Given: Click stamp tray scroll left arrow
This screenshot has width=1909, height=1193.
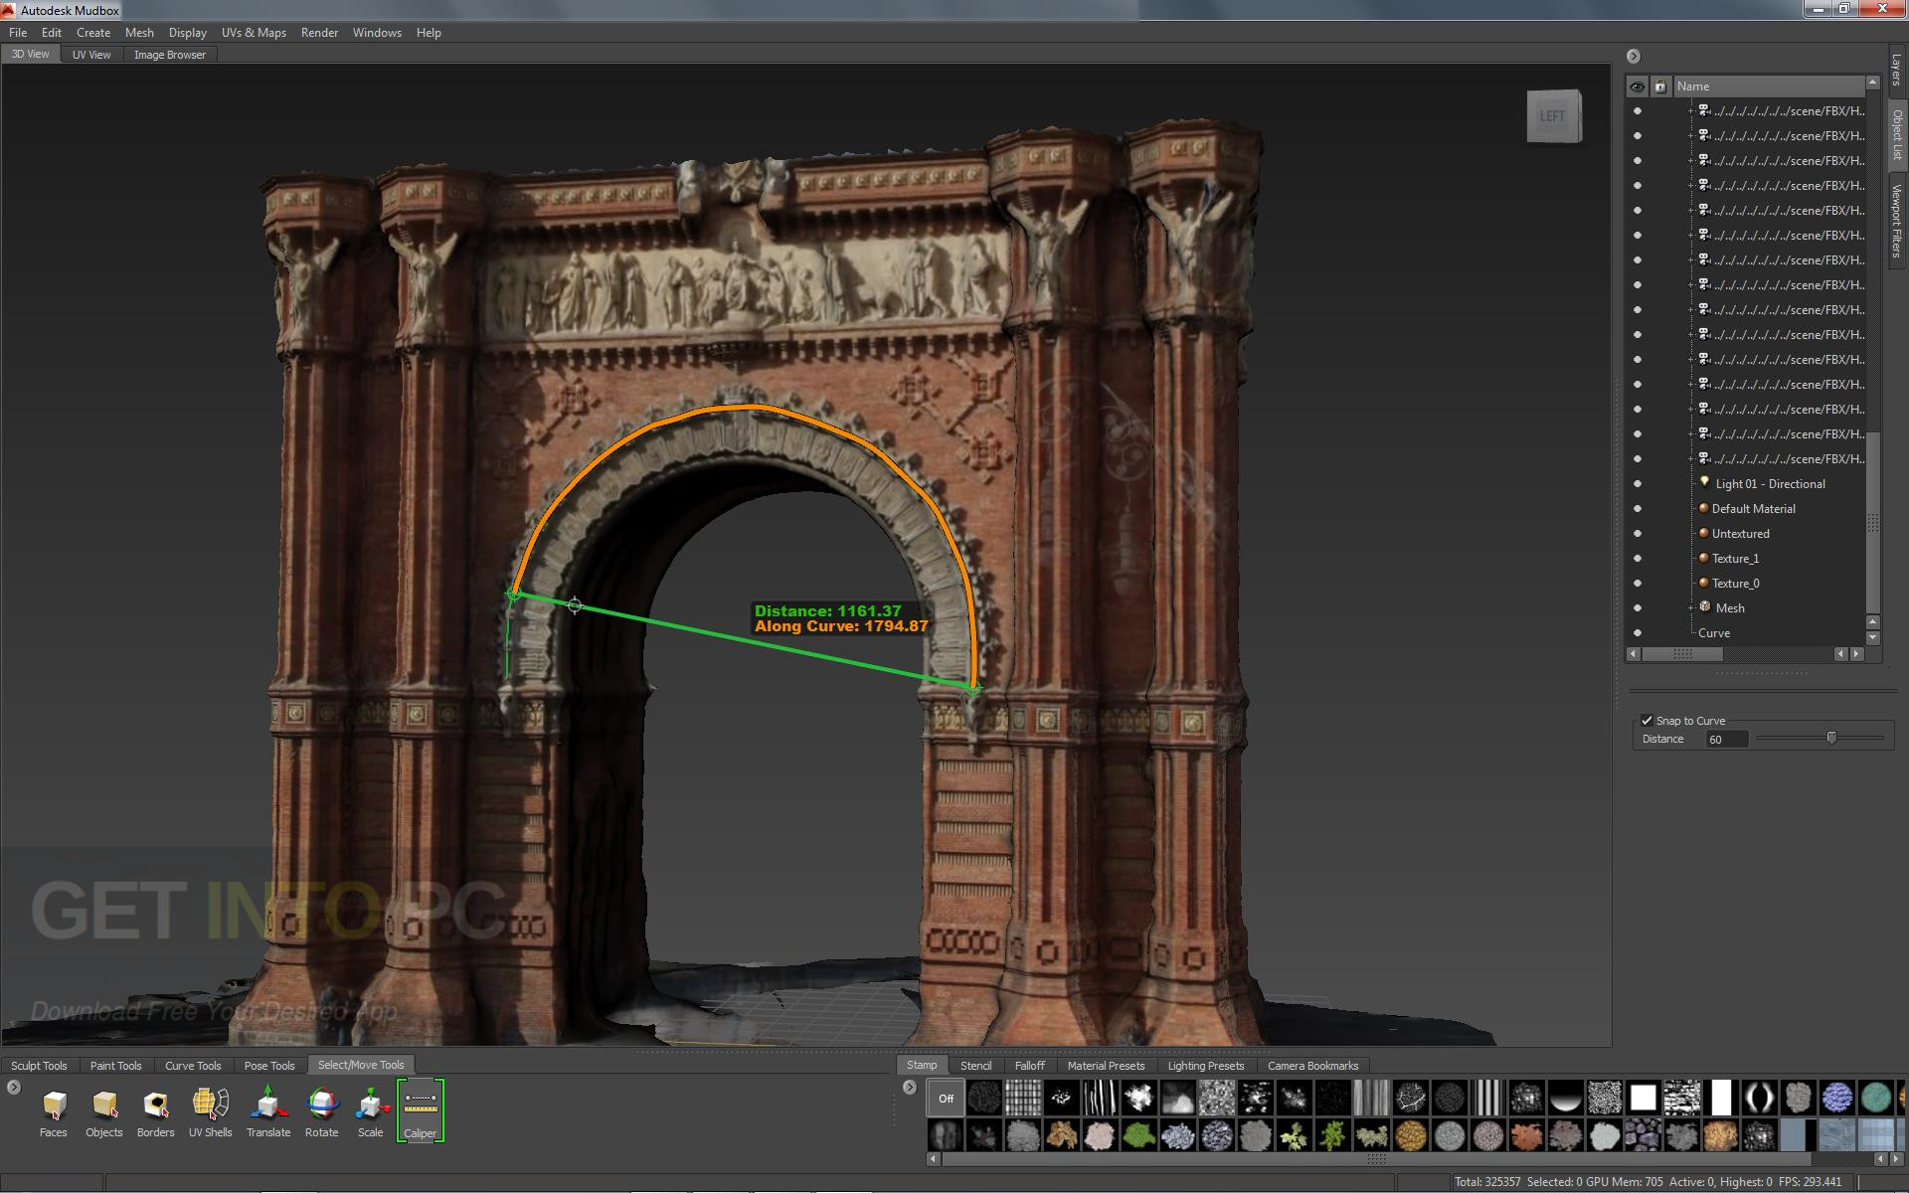Looking at the screenshot, I should coord(933,1159).
